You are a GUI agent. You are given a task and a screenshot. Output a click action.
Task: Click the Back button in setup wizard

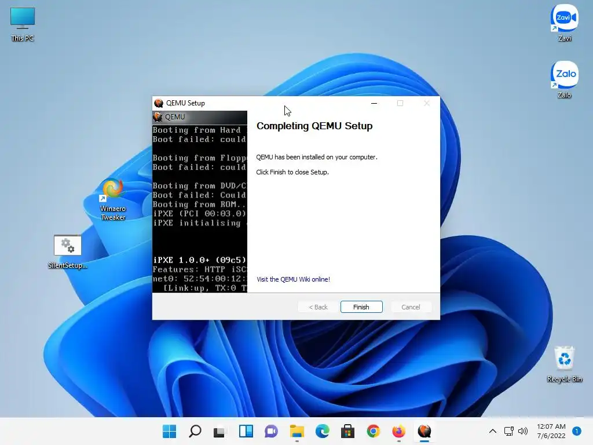tap(318, 307)
